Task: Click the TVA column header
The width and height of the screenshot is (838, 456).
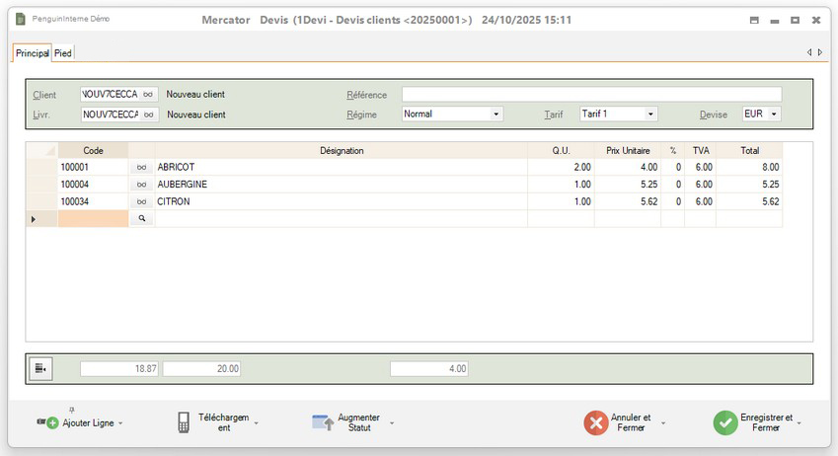Action: pyautogui.click(x=701, y=150)
